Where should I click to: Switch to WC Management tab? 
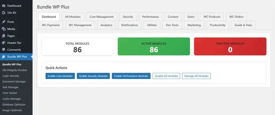click(80, 25)
